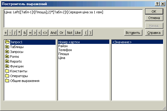Insert the greater-than operator

pos(35,33)
